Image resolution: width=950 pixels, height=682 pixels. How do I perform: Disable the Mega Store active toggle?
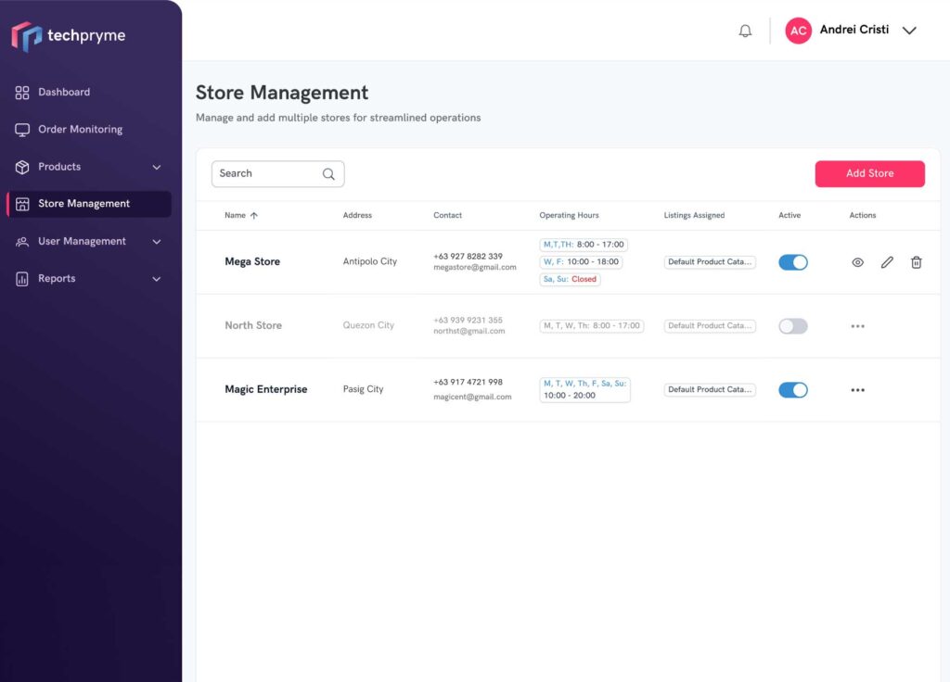[x=792, y=262]
